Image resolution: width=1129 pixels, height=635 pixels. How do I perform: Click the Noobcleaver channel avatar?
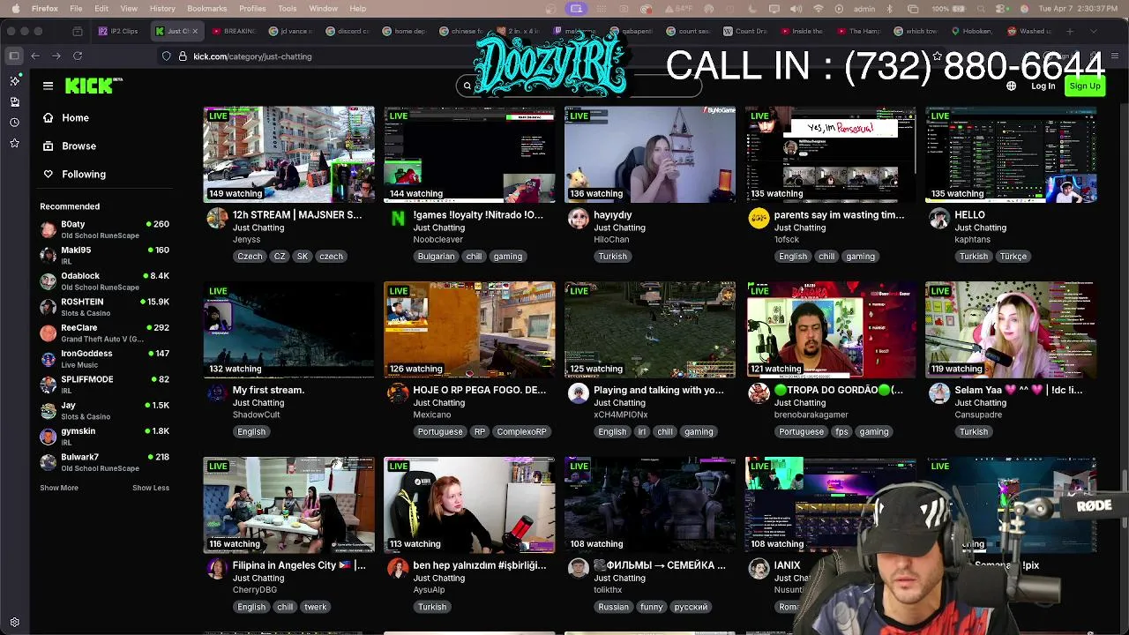(398, 219)
